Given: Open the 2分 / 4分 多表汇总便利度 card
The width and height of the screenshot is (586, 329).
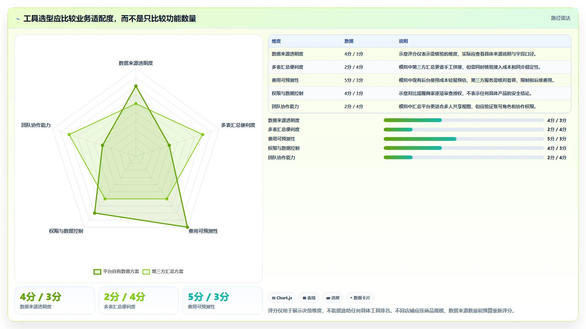Looking at the screenshot, I should 139,300.
